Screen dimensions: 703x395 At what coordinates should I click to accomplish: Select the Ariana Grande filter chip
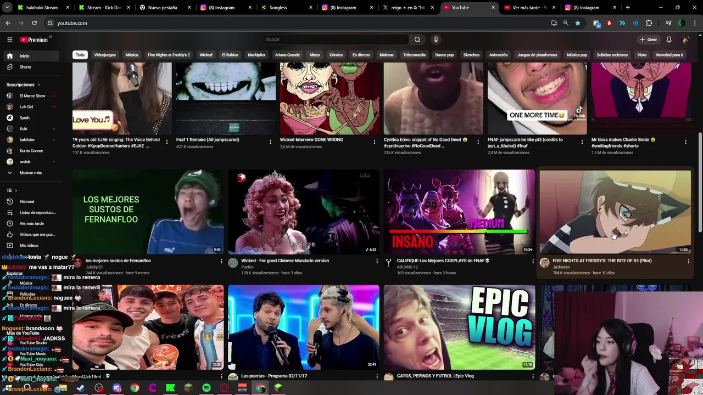287,55
